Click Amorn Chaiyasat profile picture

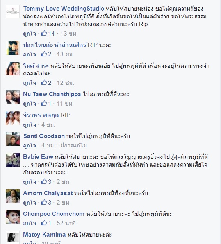[x=13, y=196]
